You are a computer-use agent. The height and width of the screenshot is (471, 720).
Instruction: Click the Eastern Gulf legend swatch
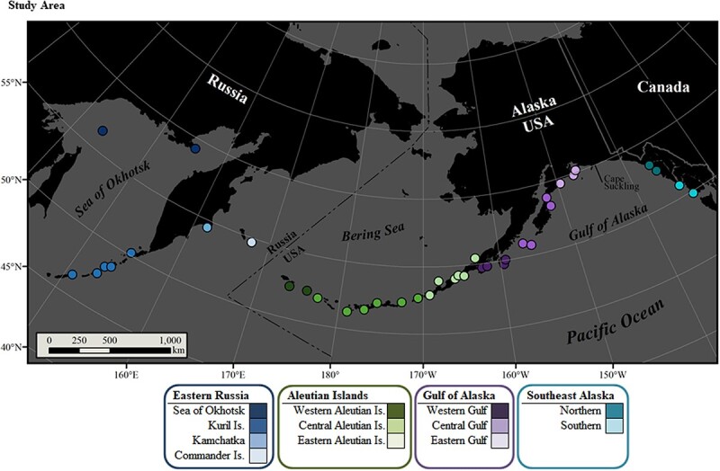[x=499, y=440]
